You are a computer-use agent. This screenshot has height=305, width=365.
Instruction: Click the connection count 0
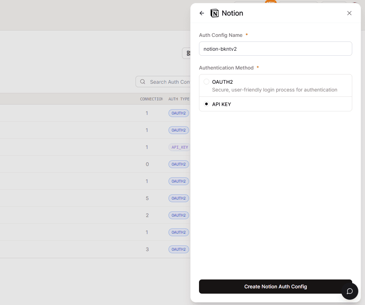tap(147, 164)
